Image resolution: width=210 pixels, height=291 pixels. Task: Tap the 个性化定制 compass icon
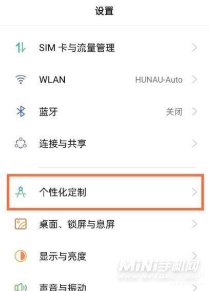(x=21, y=192)
